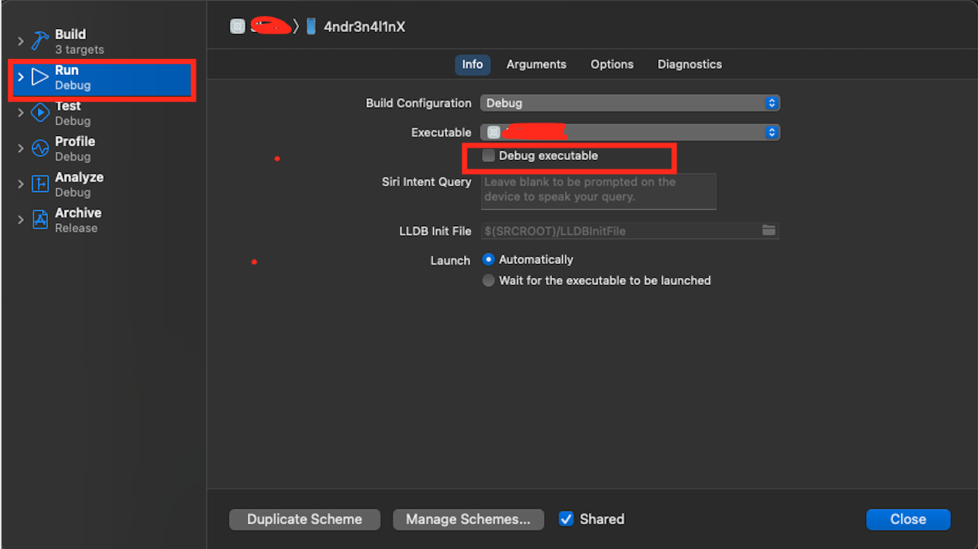Click the Run play icon
This screenshot has width=978, height=549.
point(40,76)
